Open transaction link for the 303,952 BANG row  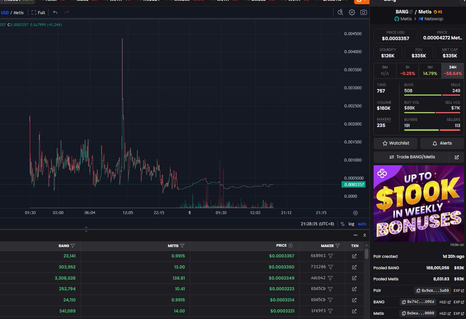point(354,267)
